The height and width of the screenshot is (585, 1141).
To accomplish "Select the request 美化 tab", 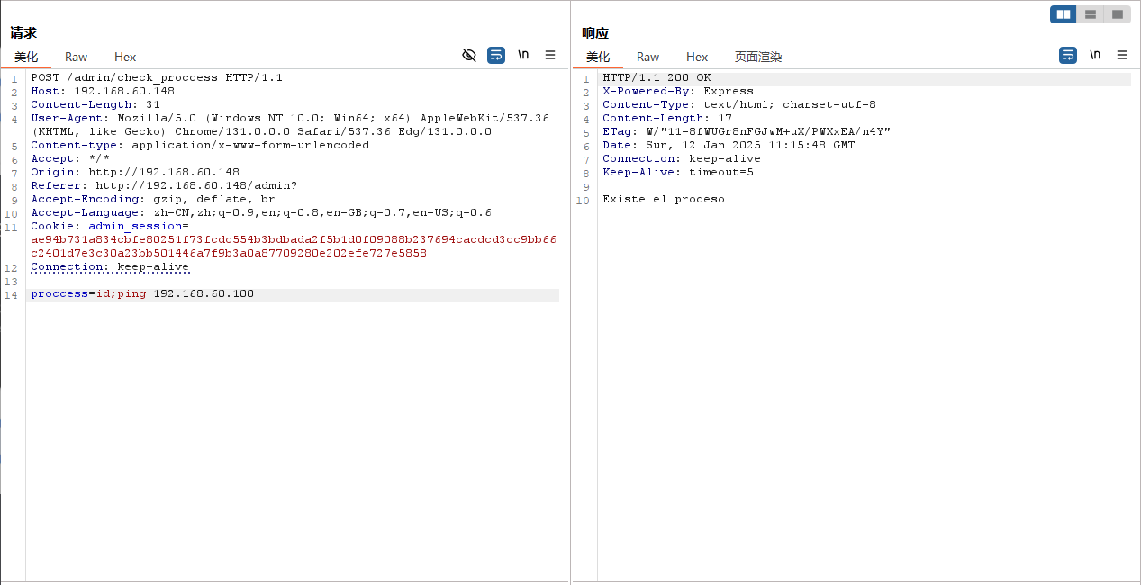I will [26, 58].
